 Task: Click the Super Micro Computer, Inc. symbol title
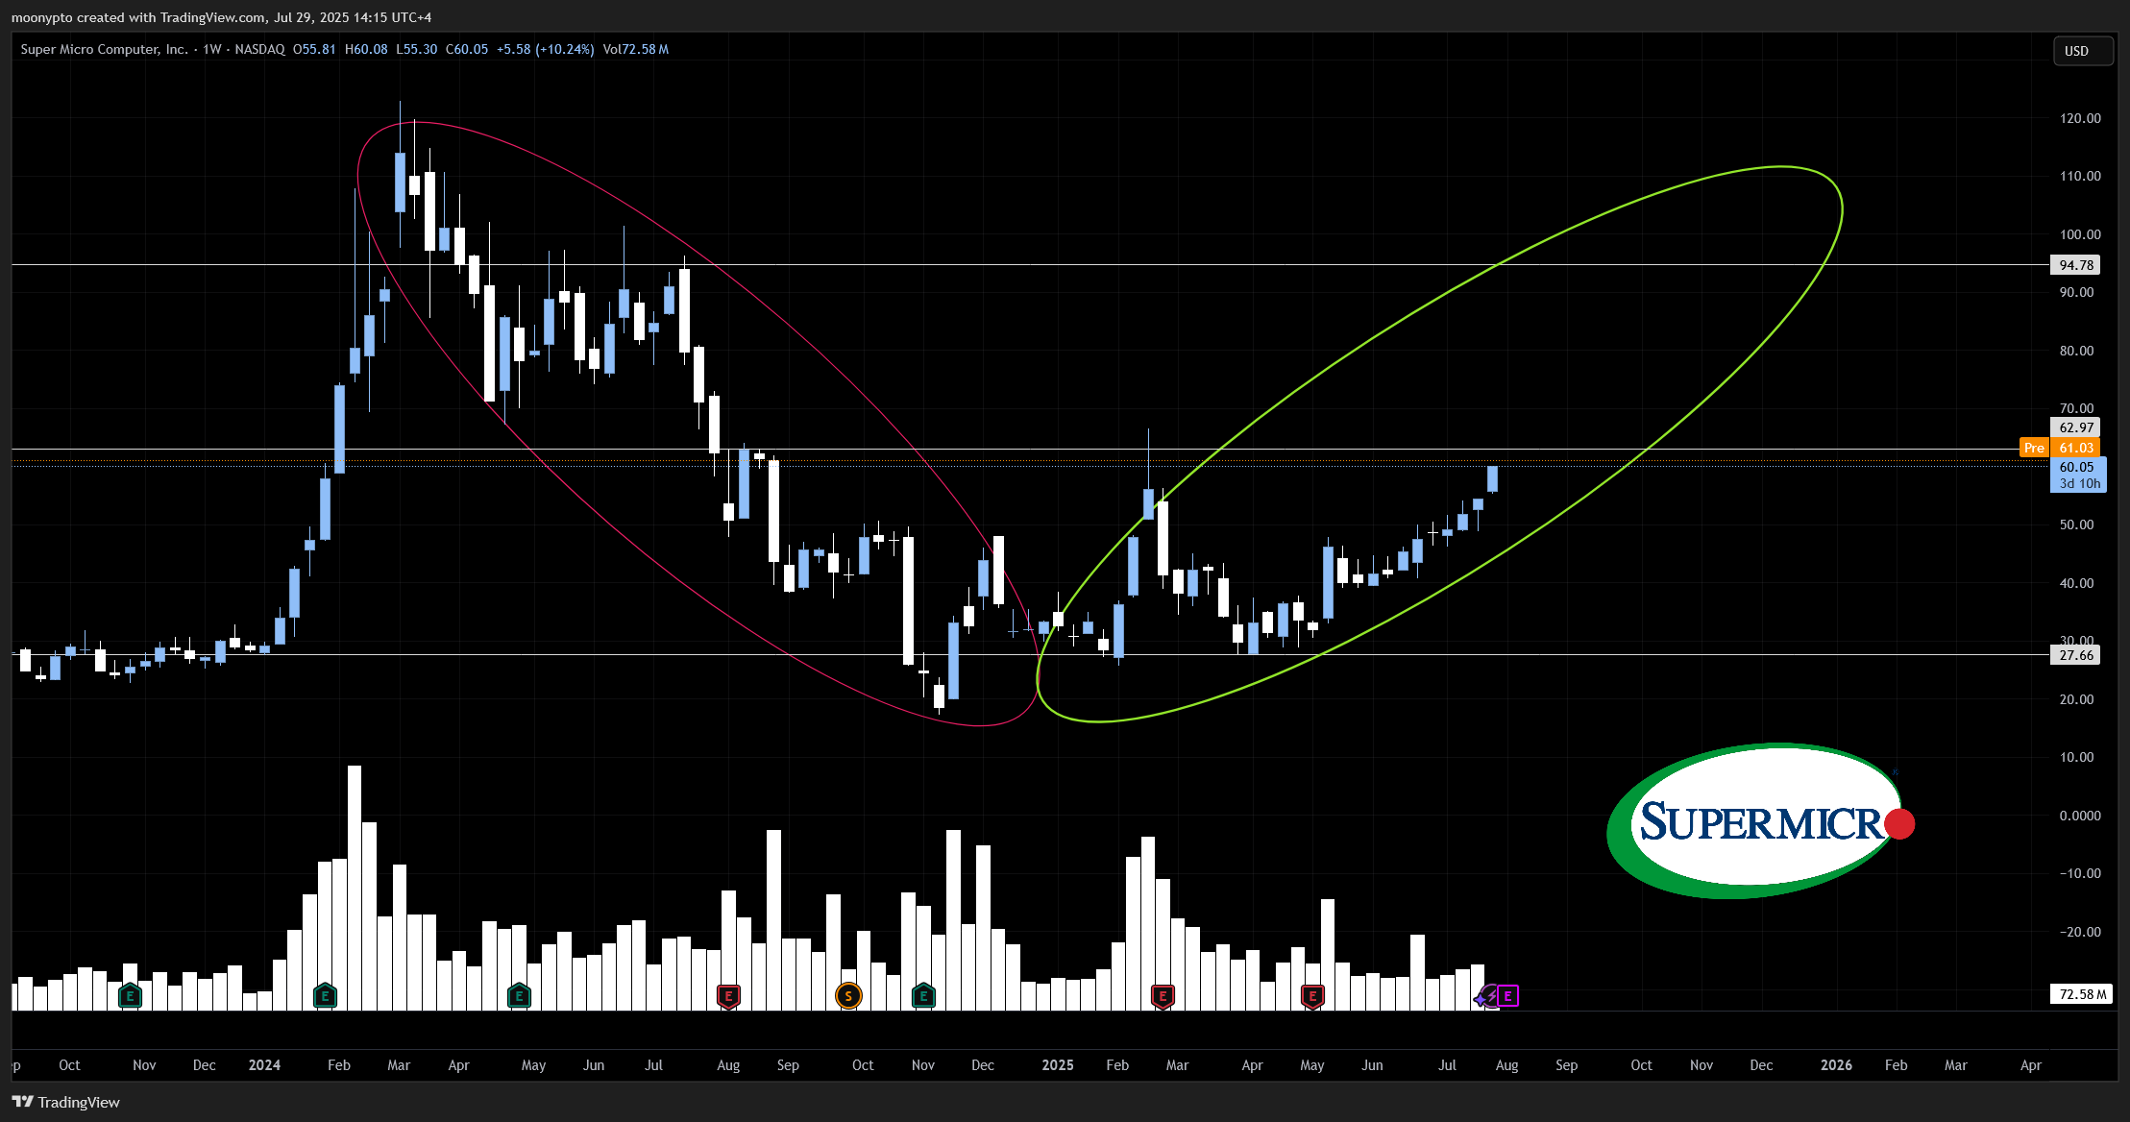pyautogui.click(x=104, y=49)
